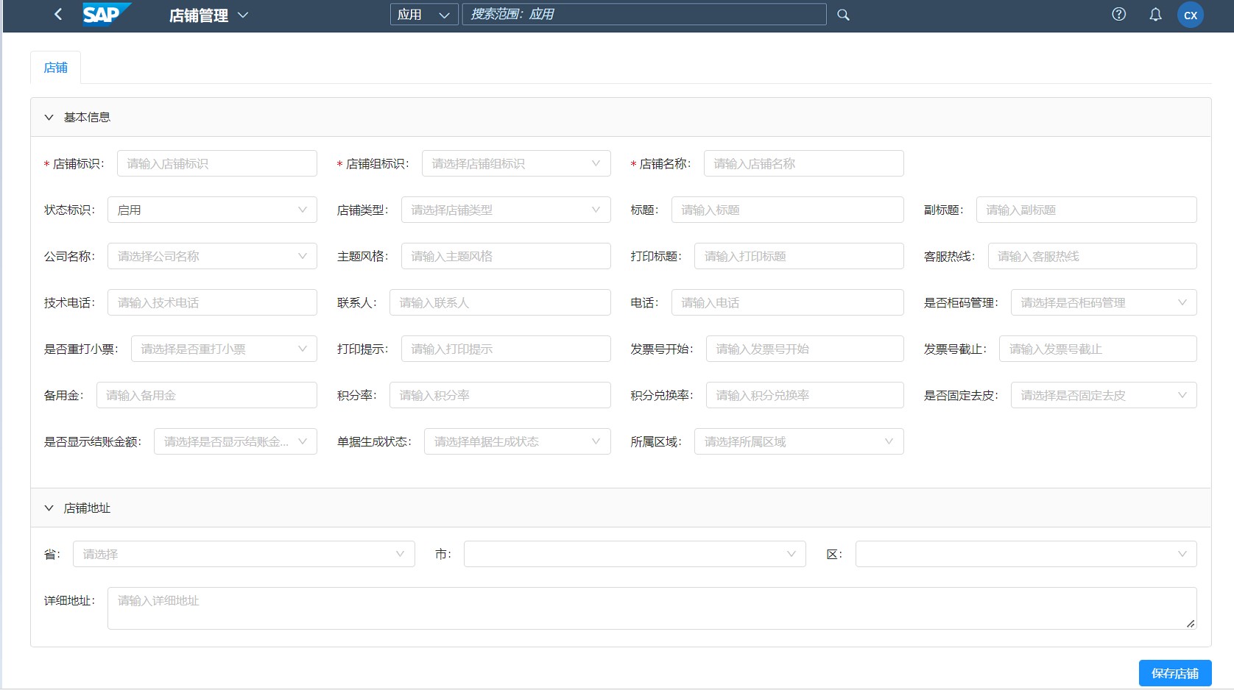Click the 积分兑换率 input field
The width and height of the screenshot is (1234, 690).
tap(805, 395)
